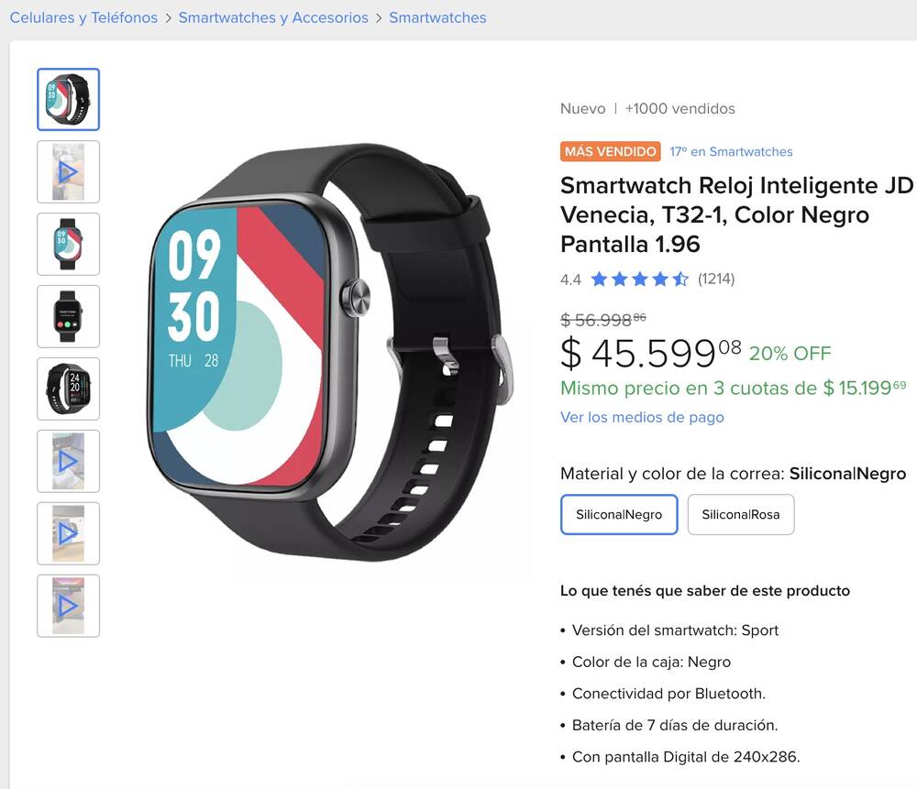
Task: Choose the SiliconalRosa strap option
Action: coord(741,514)
